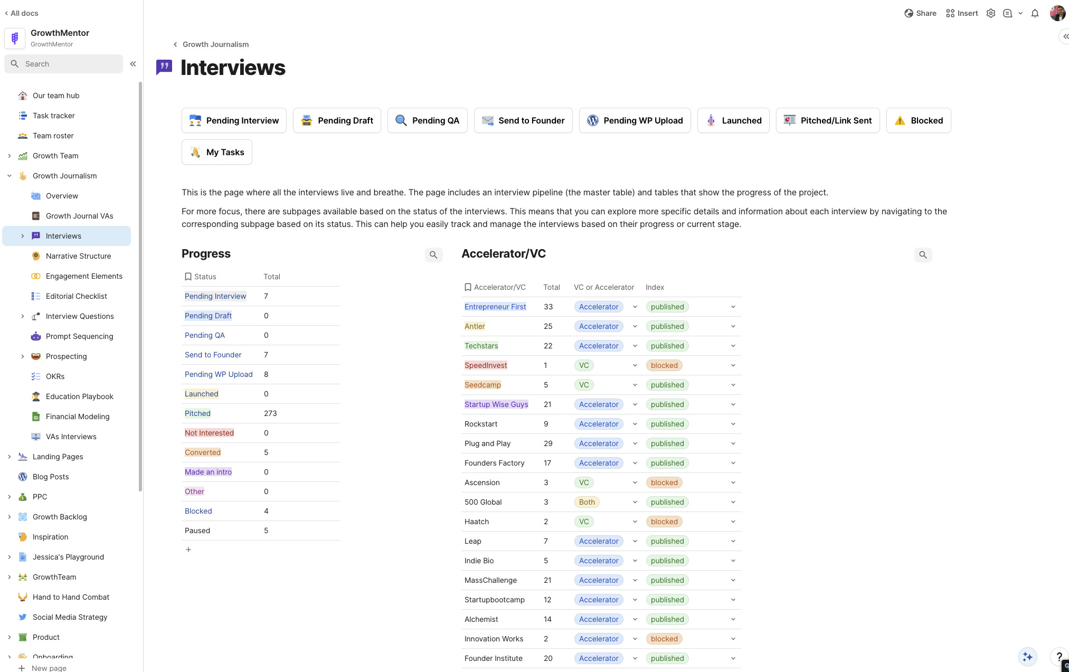Expand the Prospecting subpages
The width and height of the screenshot is (1069, 672).
(22, 356)
